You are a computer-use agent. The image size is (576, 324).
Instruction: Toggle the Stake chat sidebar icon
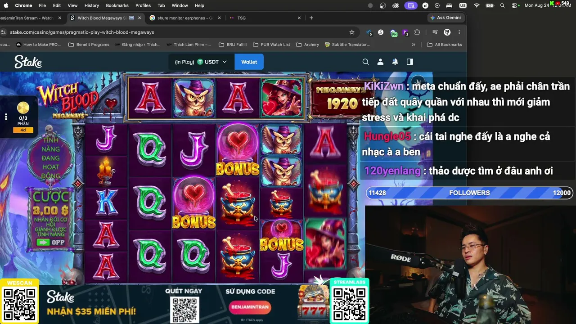point(410,62)
